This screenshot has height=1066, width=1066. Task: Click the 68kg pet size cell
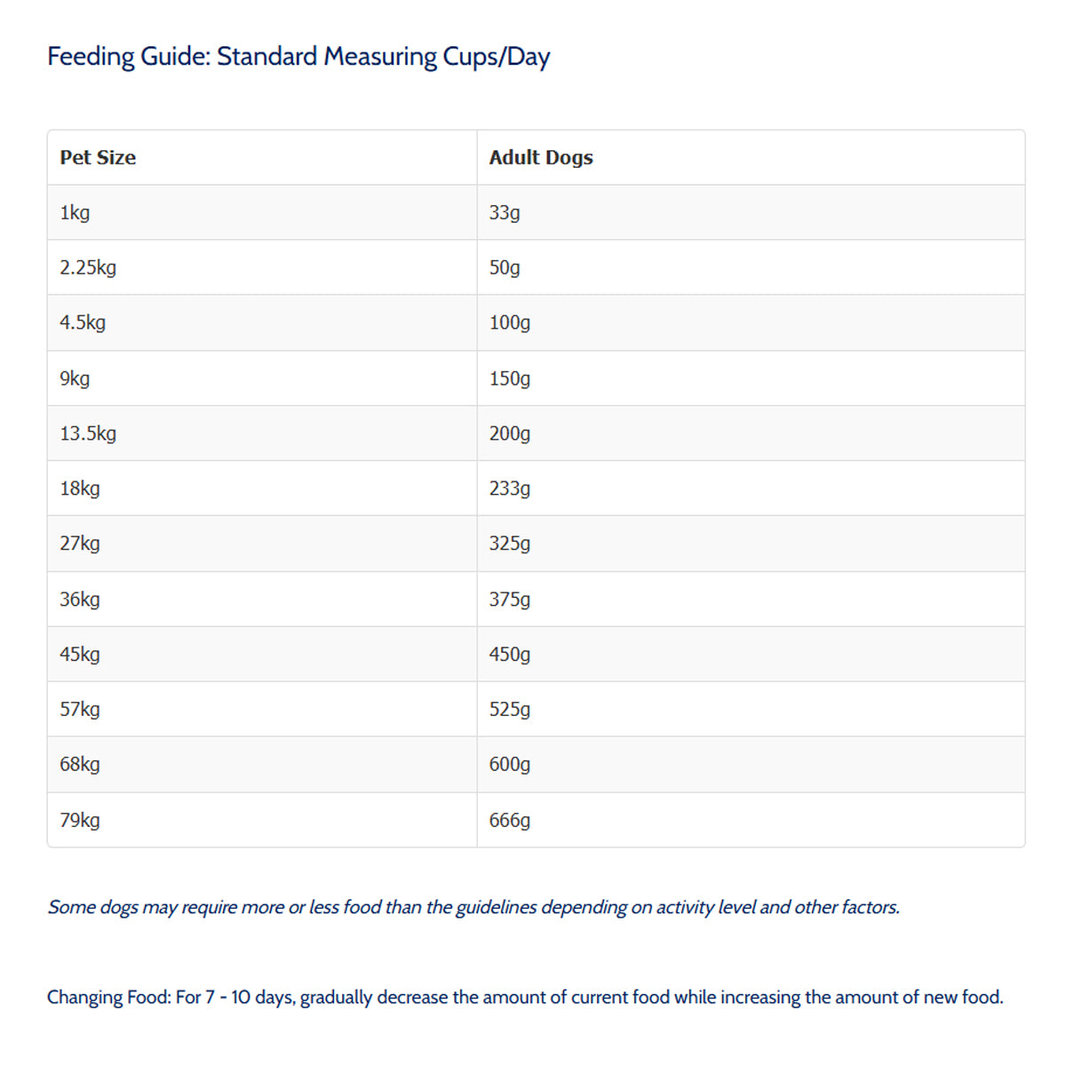click(x=80, y=765)
